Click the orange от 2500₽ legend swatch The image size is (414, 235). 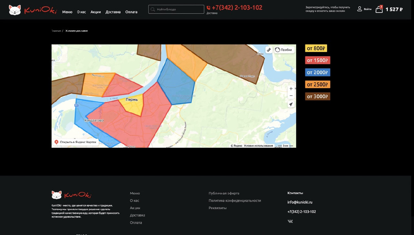click(318, 84)
